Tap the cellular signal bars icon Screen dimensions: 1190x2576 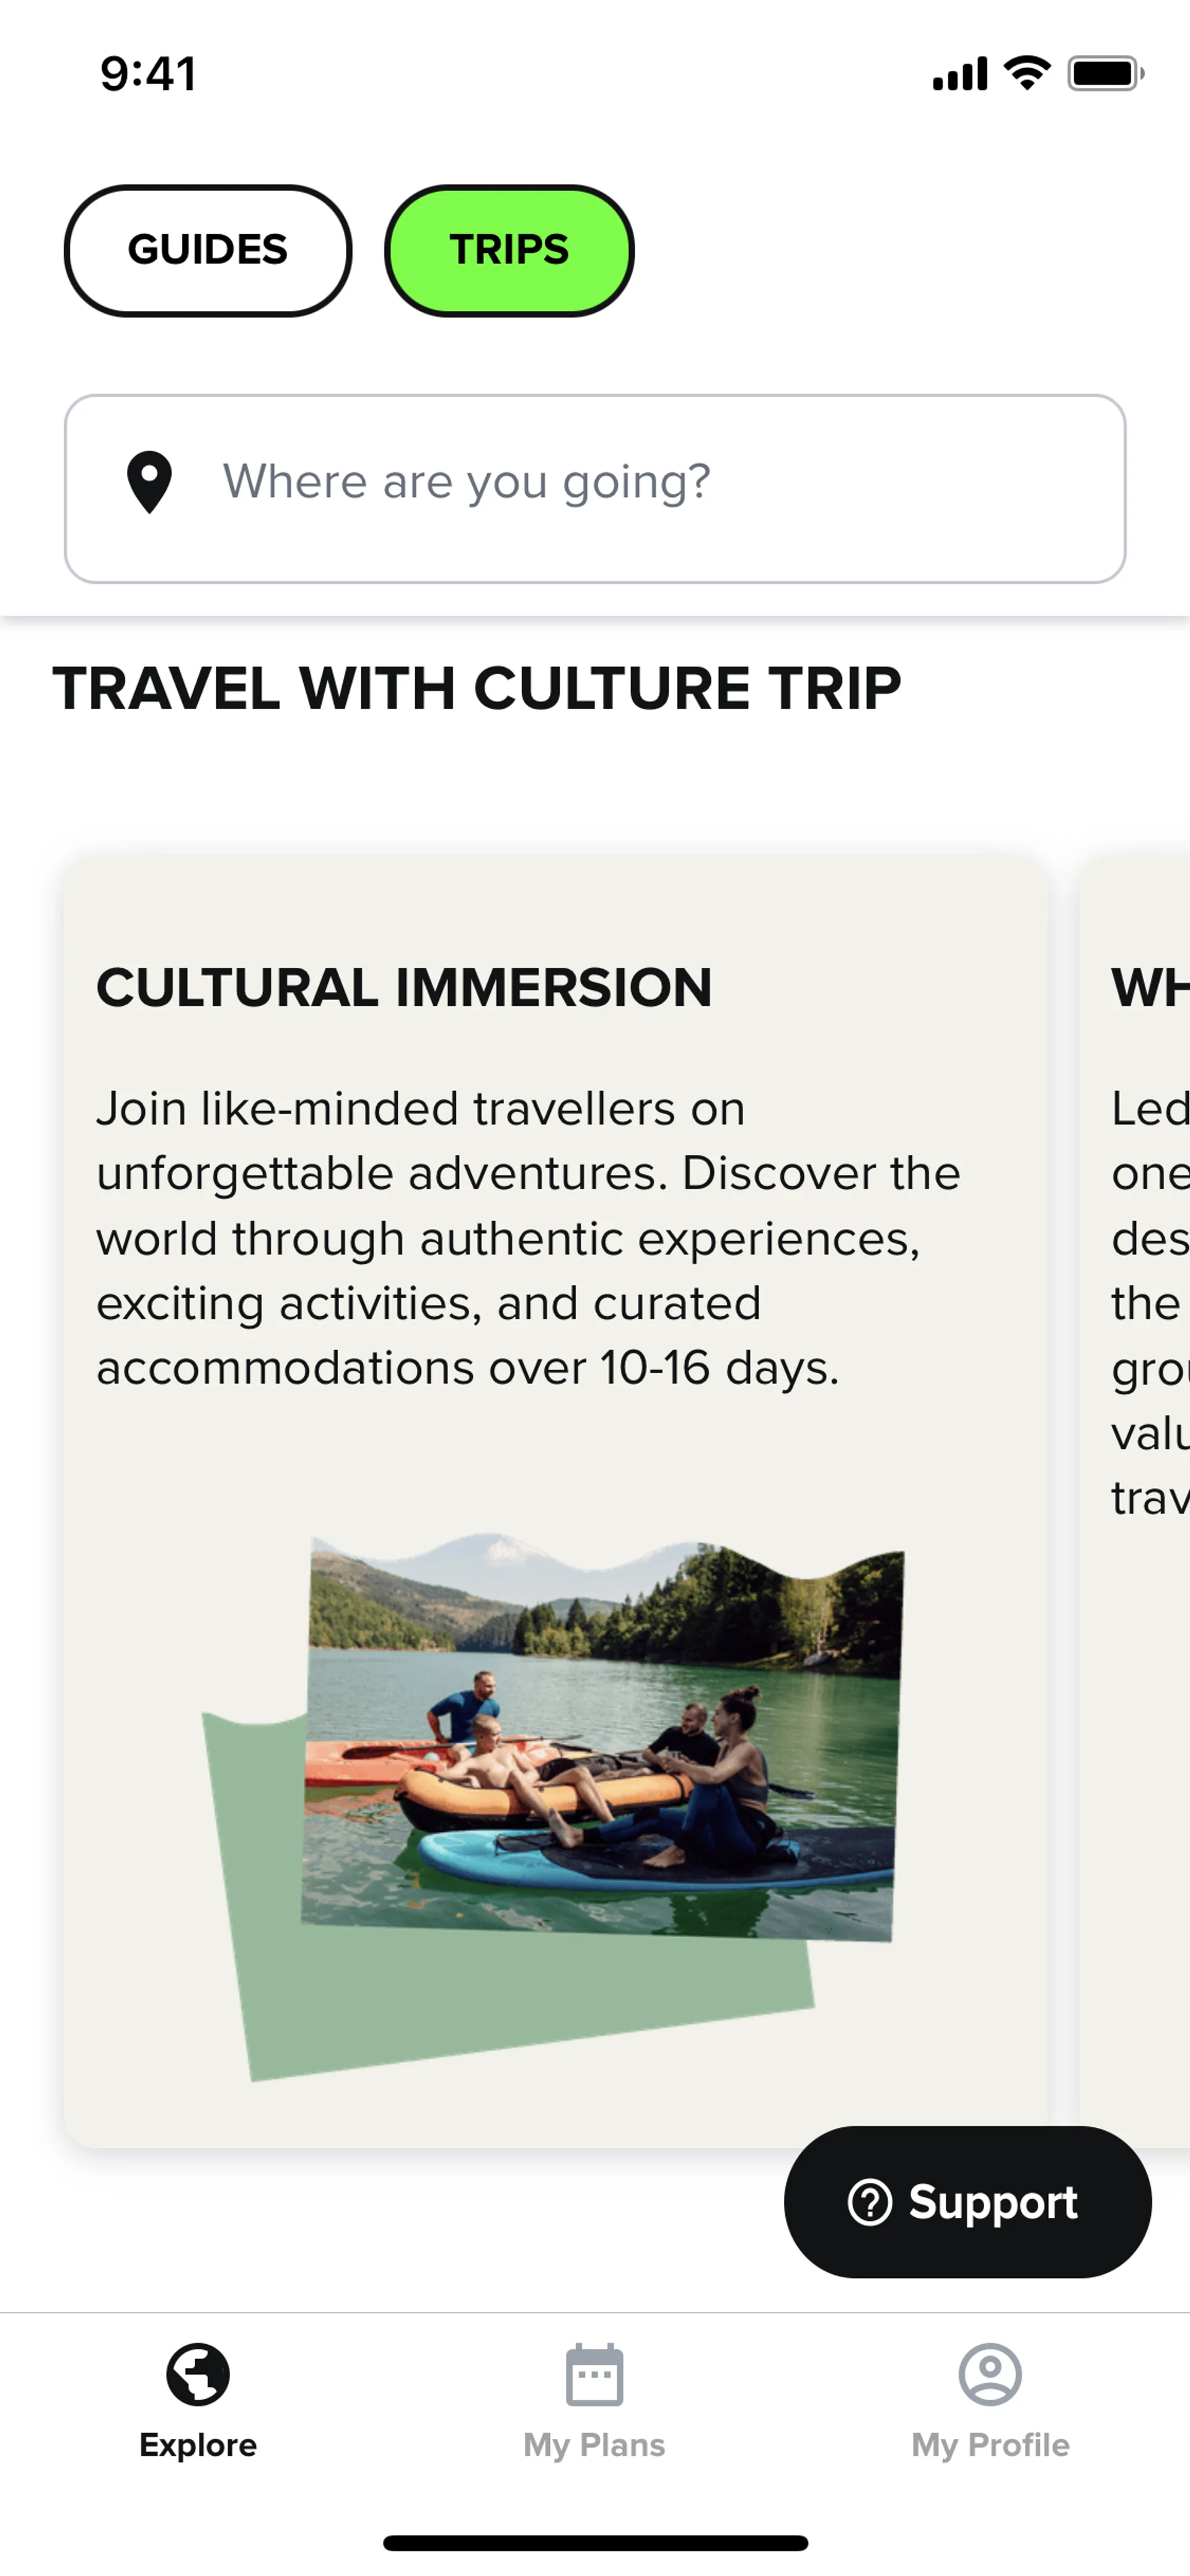coord(959,74)
